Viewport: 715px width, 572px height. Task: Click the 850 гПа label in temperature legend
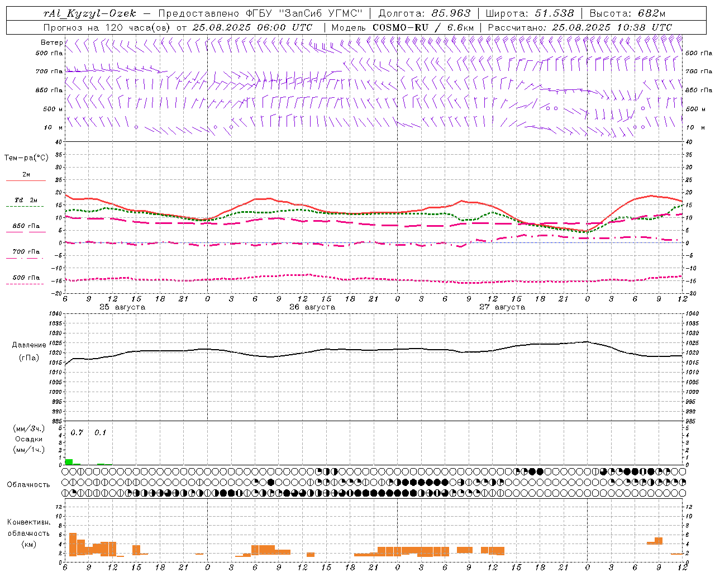[26, 226]
